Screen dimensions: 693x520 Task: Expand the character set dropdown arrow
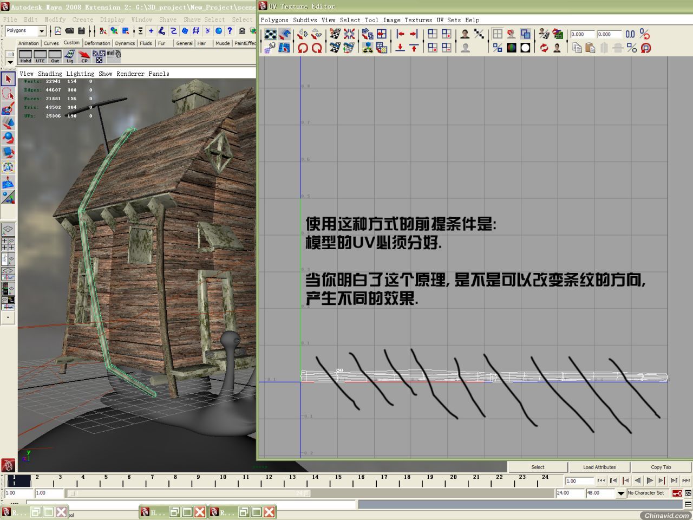click(620, 493)
